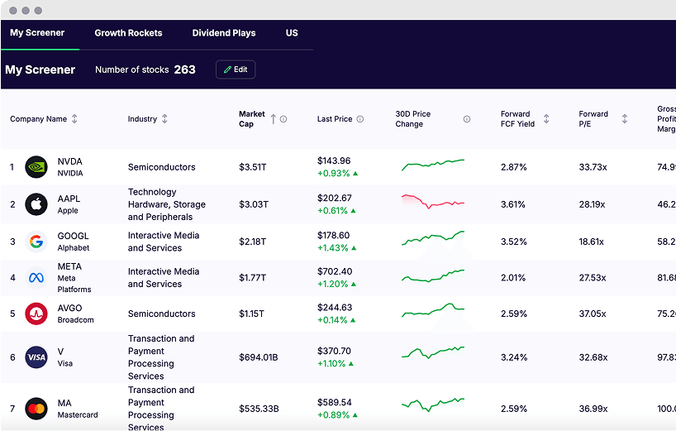Viewport: 676px width, 431px height.
Task: Click the AAPL 30D price sparkline chart
Action: coord(433,202)
